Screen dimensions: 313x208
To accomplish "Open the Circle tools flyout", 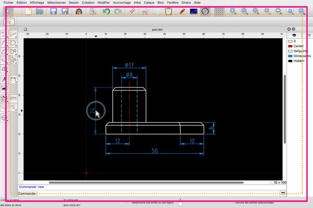I will (x=13, y=43).
